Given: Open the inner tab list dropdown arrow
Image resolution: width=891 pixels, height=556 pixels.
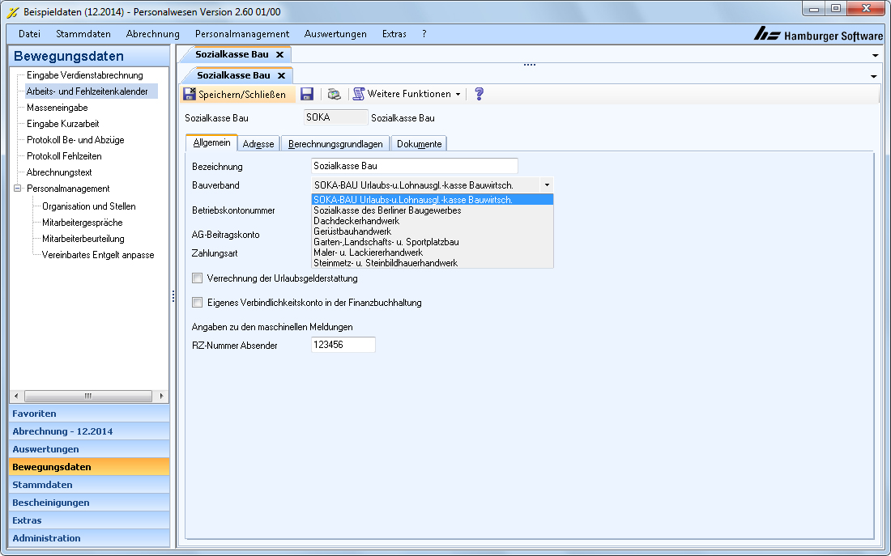Looking at the screenshot, I should [873, 76].
